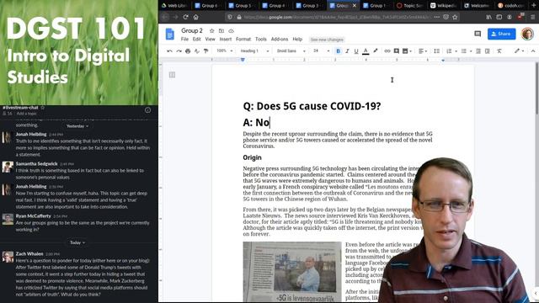Bookmark this page with the star
The height and width of the screenshot is (303, 539).
tap(455, 17)
